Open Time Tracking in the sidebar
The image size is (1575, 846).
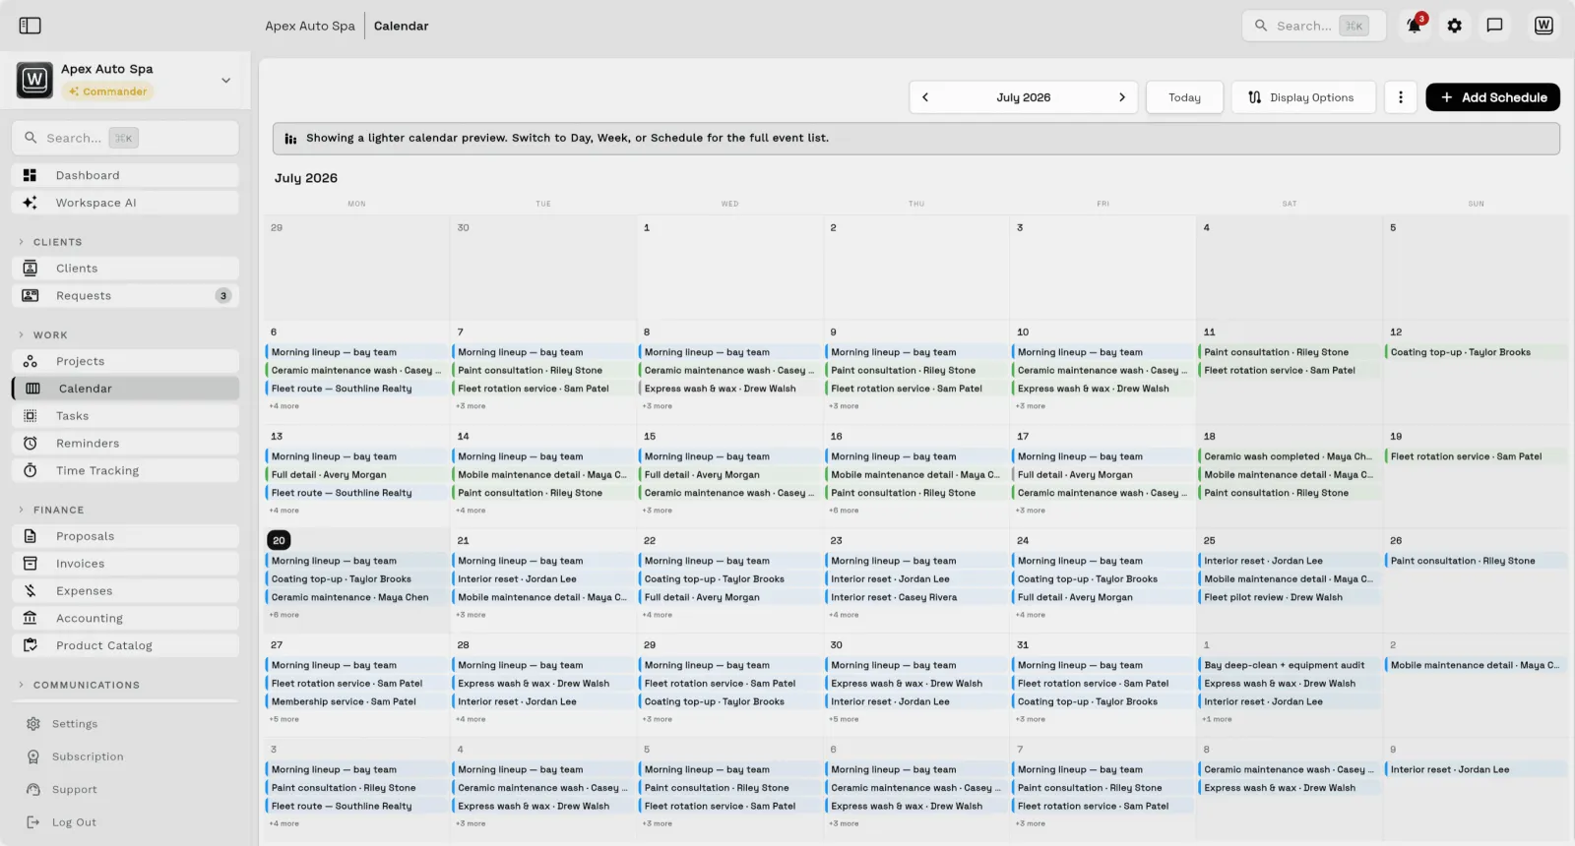pyautogui.click(x=125, y=471)
